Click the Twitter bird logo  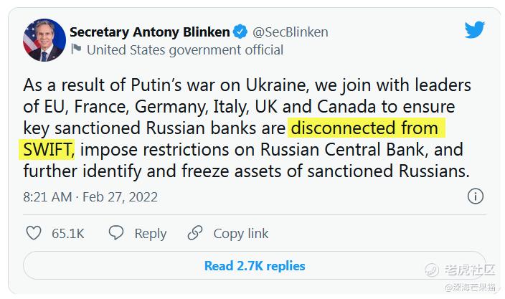tap(474, 30)
